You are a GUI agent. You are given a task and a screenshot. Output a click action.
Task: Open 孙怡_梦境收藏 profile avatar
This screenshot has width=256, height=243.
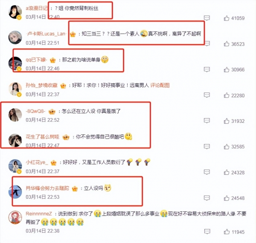(x=15, y=89)
